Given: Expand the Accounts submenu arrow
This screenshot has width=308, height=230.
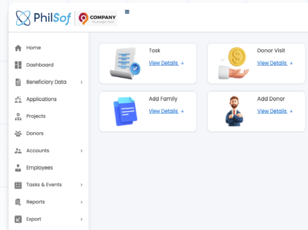Looking at the screenshot, I should pos(81,151).
